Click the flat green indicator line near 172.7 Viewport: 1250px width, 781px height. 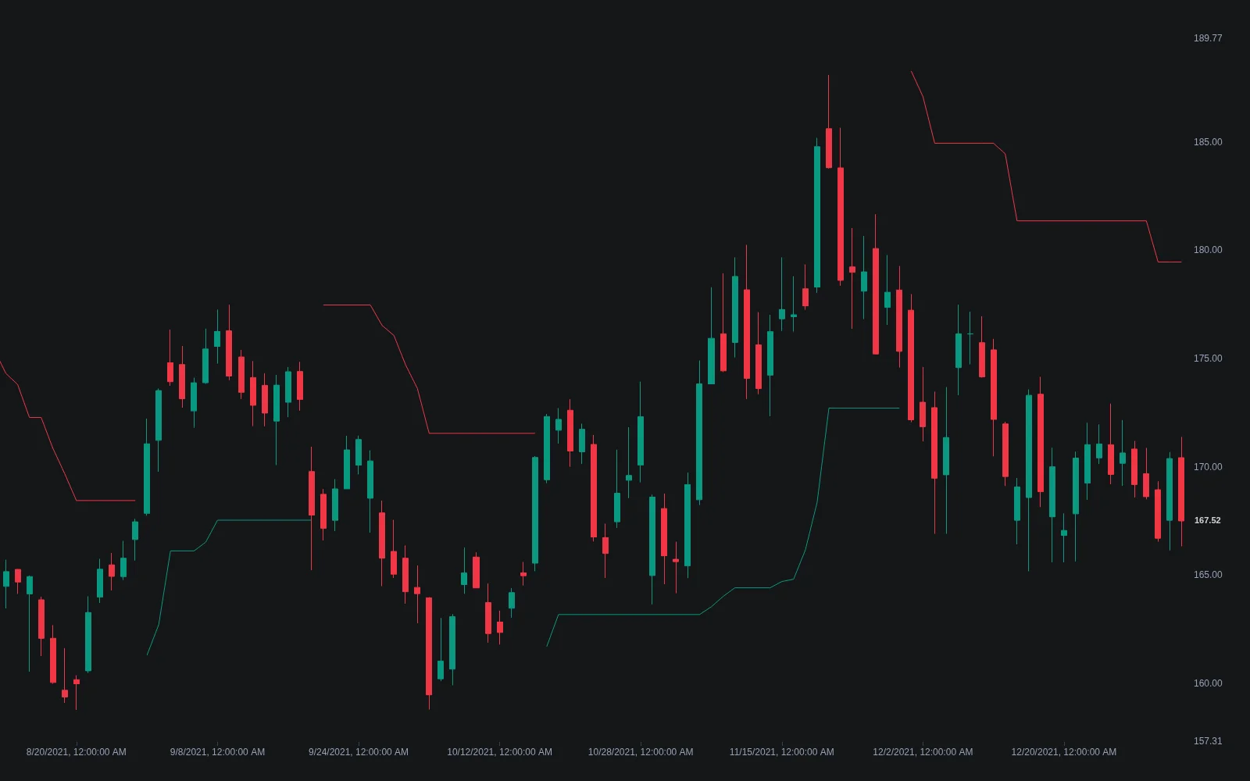click(x=864, y=408)
